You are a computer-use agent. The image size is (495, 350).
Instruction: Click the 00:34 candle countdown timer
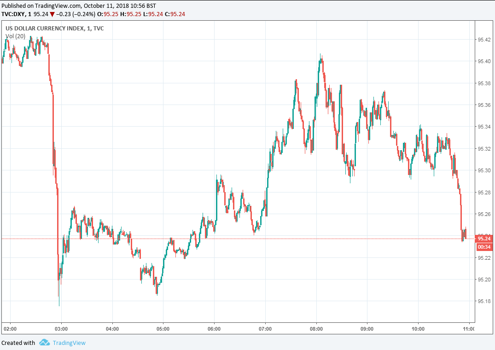[x=483, y=247]
